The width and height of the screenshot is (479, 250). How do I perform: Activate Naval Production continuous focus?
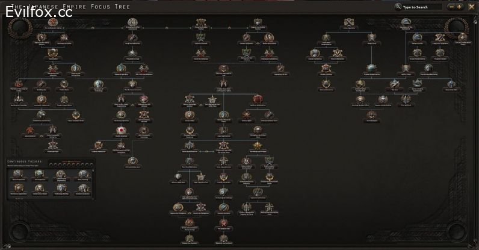click(x=18, y=176)
